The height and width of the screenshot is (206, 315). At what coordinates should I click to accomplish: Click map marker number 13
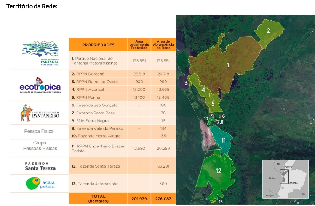[x=221, y=201]
